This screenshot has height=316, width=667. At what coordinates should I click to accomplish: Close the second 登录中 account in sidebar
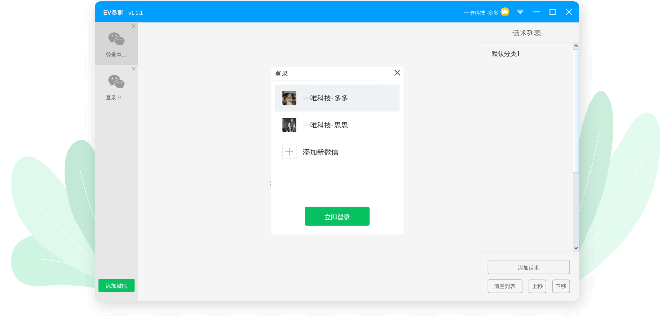pyautogui.click(x=134, y=68)
